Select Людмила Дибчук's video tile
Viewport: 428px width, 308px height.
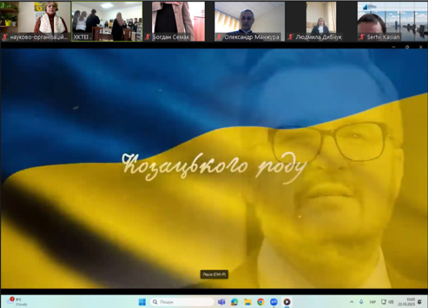coord(320,20)
